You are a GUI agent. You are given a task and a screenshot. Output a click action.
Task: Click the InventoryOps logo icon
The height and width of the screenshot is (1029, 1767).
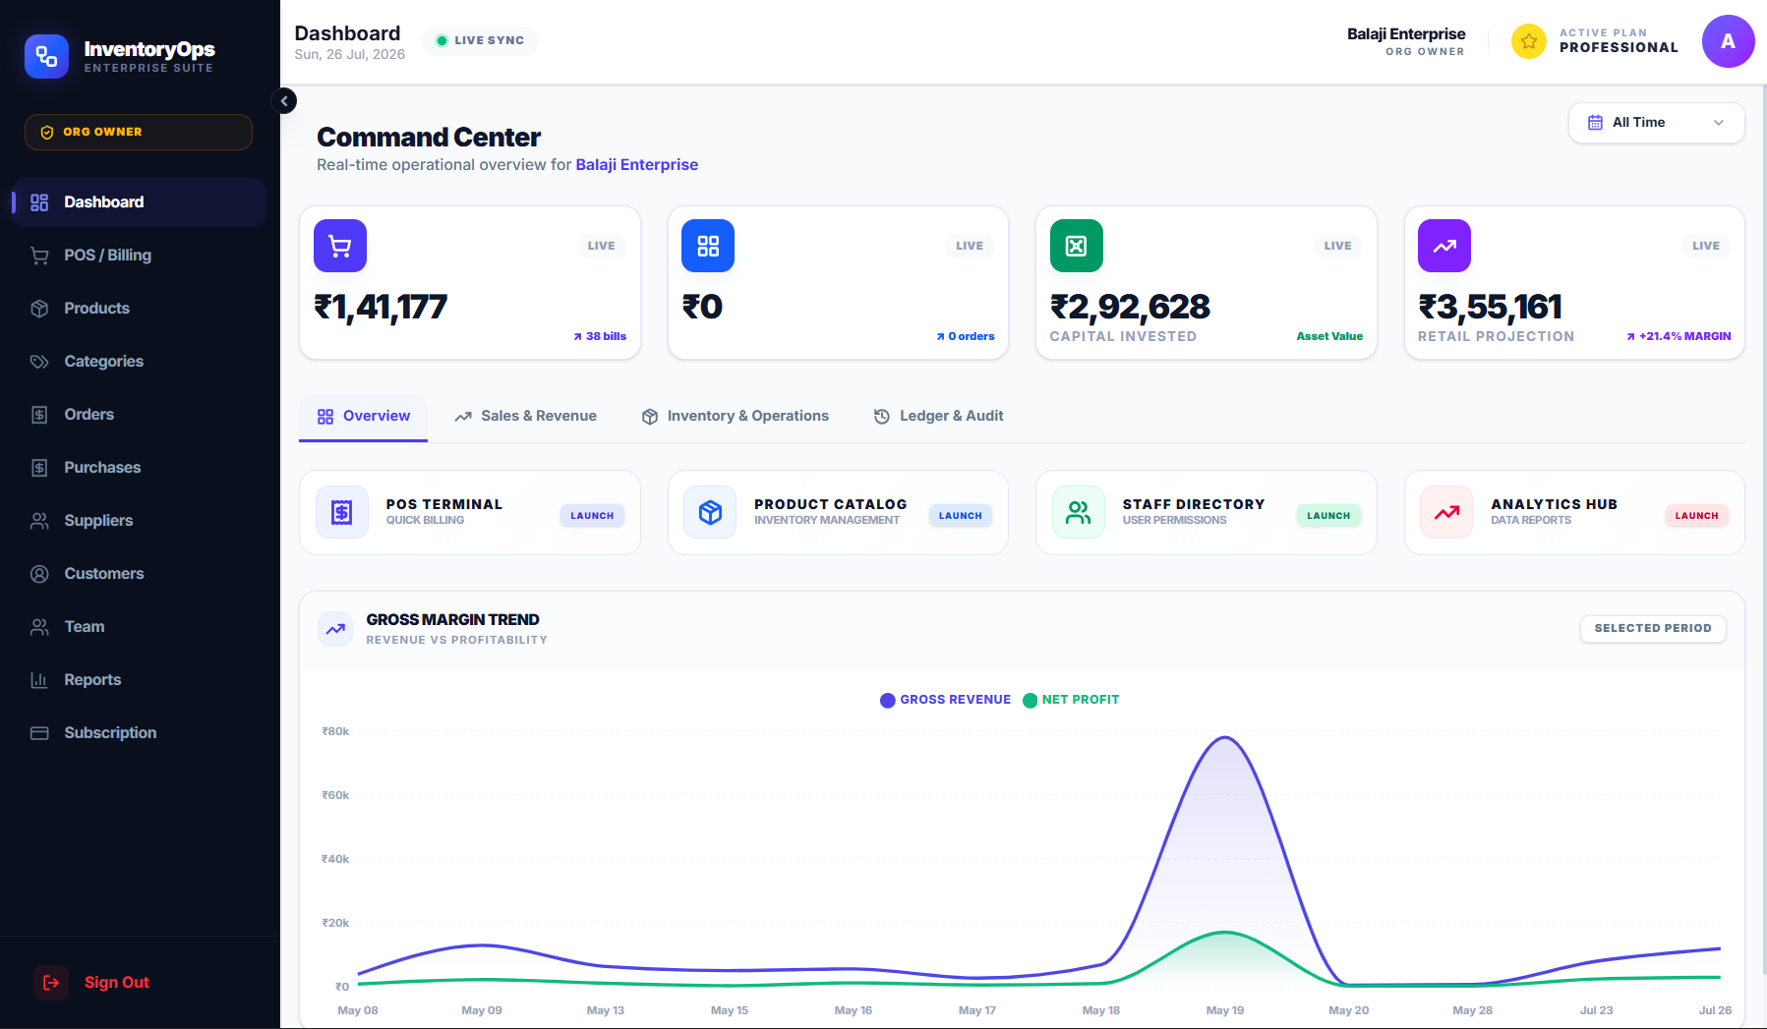(46, 56)
